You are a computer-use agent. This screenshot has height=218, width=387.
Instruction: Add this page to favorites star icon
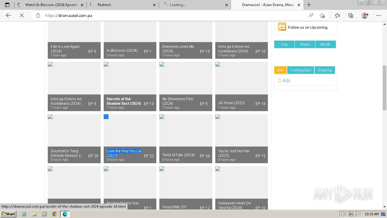pyautogui.click(x=322, y=15)
